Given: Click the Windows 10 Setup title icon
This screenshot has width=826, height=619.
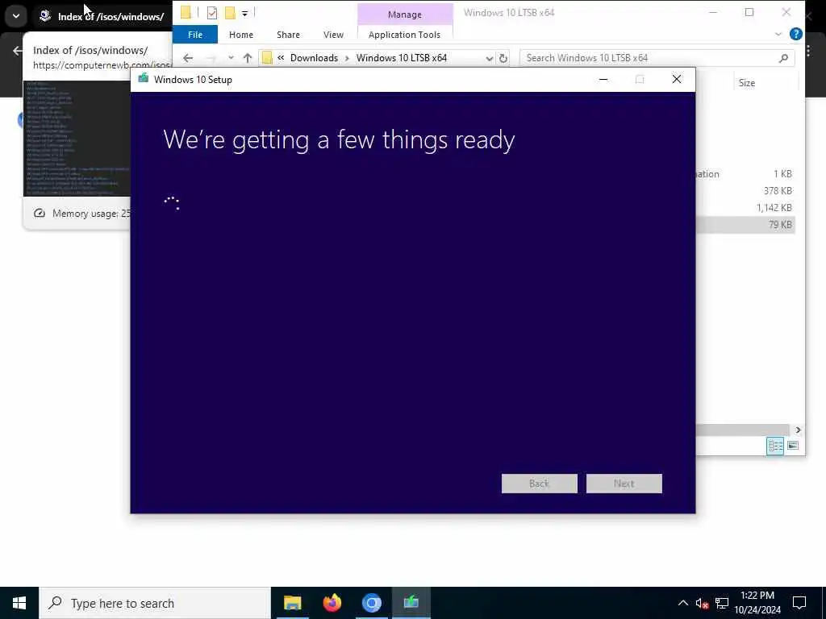Looking at the screenshot, I should [144, 79].
